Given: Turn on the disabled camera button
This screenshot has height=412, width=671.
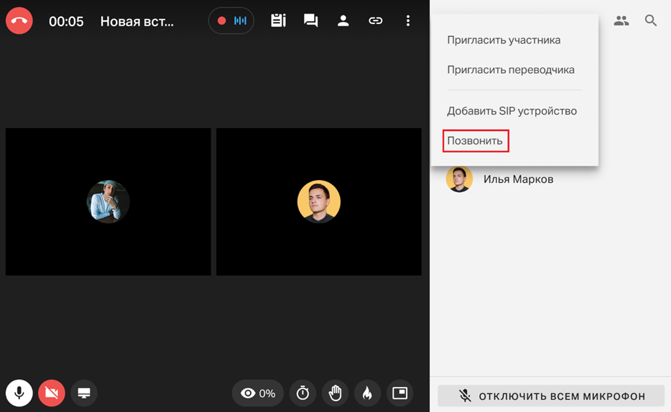Looking at the screenshot, I should 52,393.
